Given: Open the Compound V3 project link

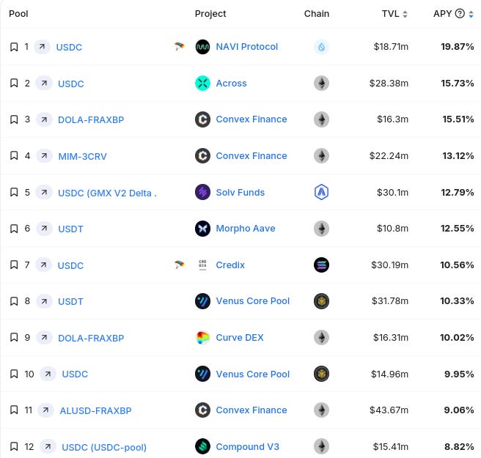Looking at the screenshot, I should tap(248, 447).
